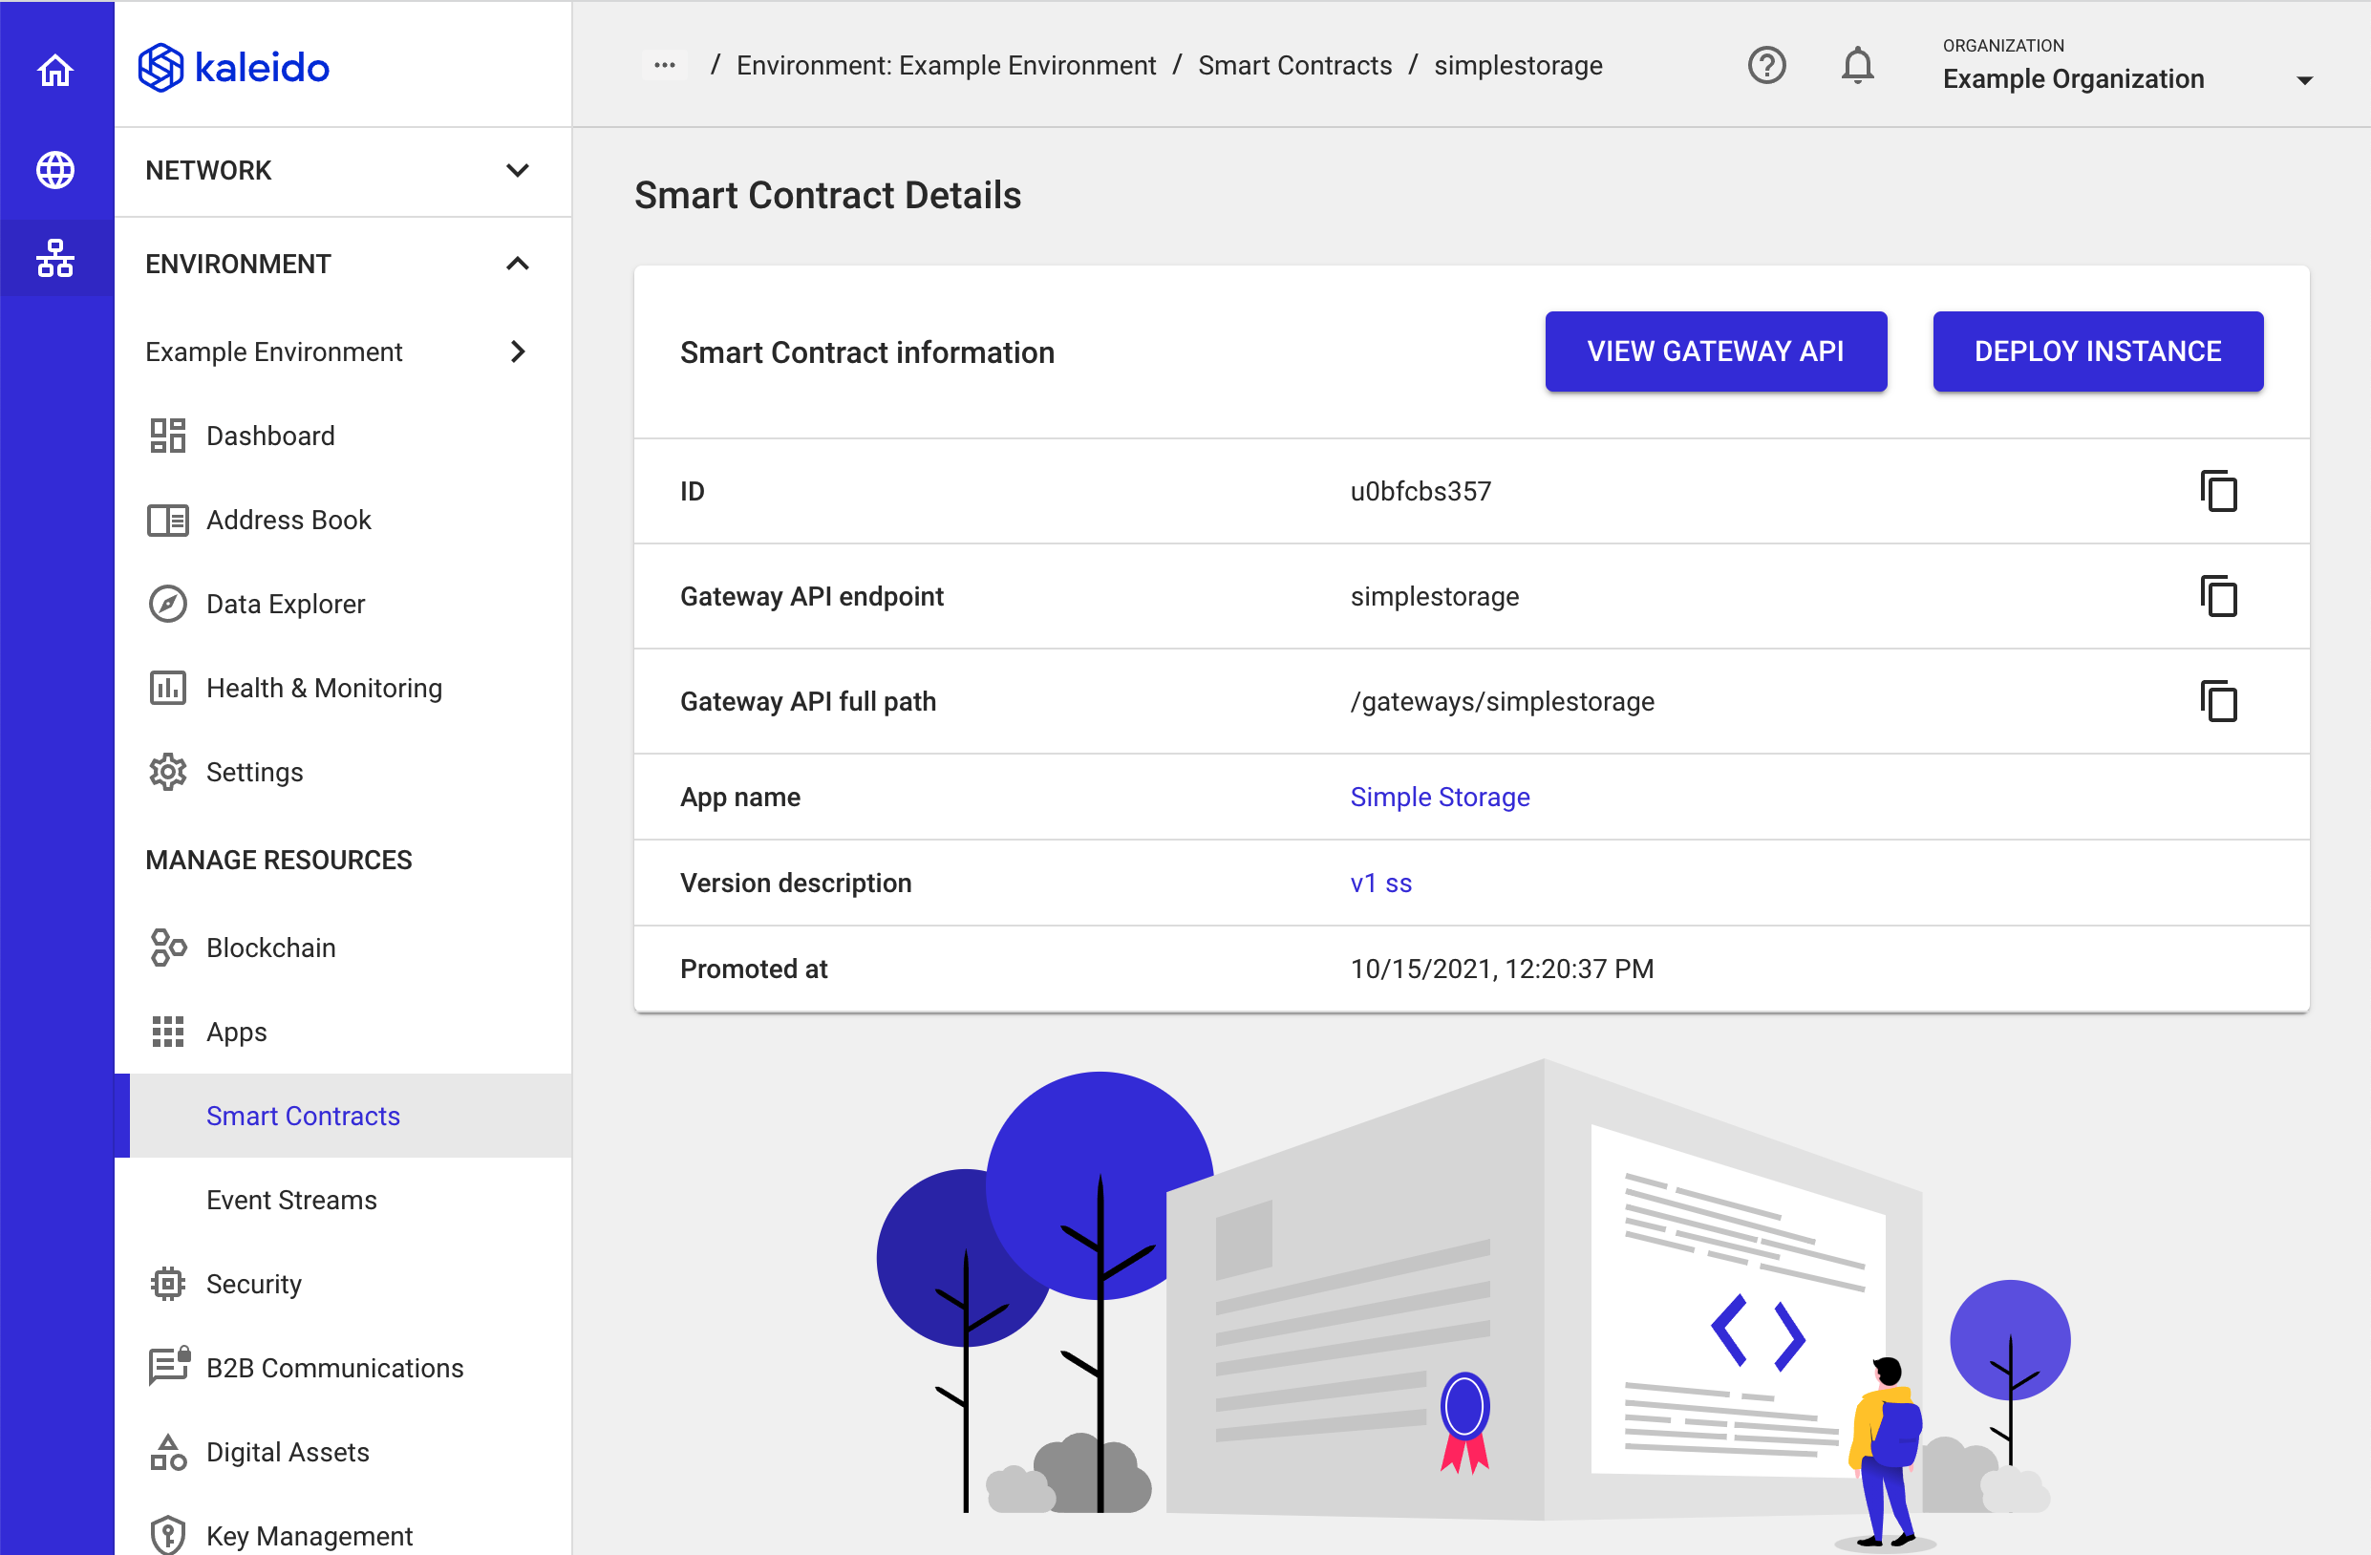Select the Smart Contracts menu item
Image resolution: width=2371 pixels, height=1555 pixels.
(x=302, y=1114)
